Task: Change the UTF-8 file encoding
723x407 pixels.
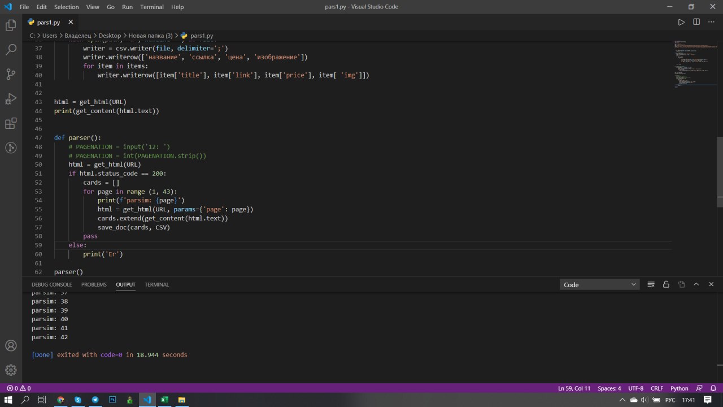Action: (635, 388)
